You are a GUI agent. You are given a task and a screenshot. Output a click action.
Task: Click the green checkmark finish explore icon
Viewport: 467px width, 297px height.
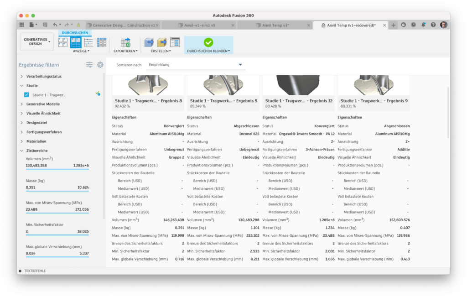pos(208,42)
